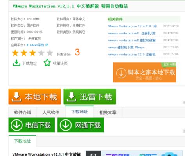Screen dimensions: 185x156
Task: Click the 软件大小 value 129.46MB
Action: (33, 19)
